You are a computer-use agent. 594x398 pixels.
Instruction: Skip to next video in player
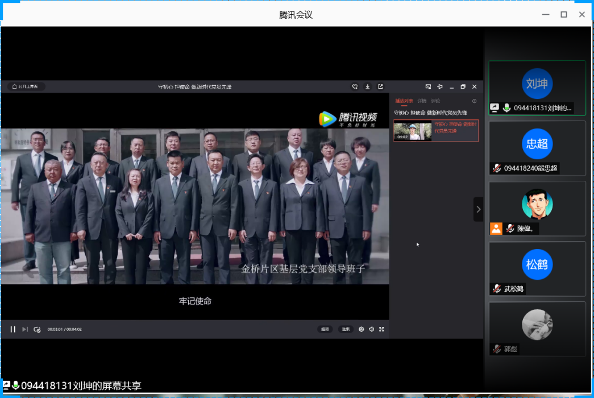(24, 329)
